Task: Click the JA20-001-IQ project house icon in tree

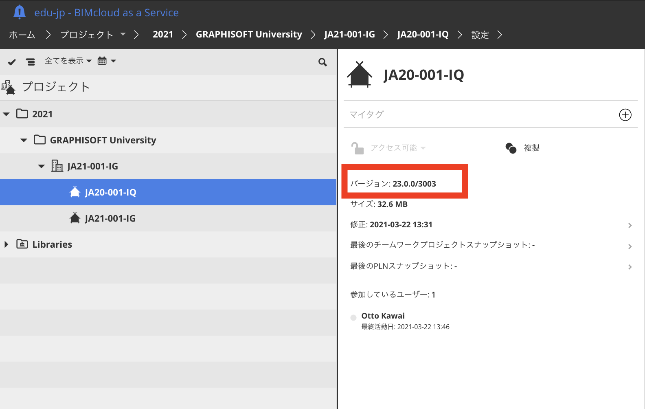Action: [x=75, y=192]
